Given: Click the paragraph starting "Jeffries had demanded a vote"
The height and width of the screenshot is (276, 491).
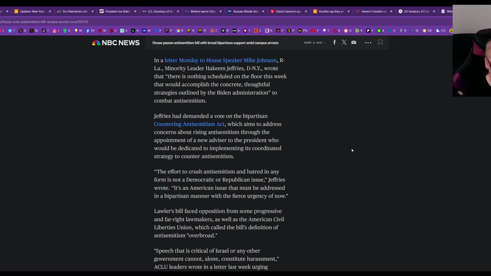Looking at the screenshot, I should tap(218, 136).
